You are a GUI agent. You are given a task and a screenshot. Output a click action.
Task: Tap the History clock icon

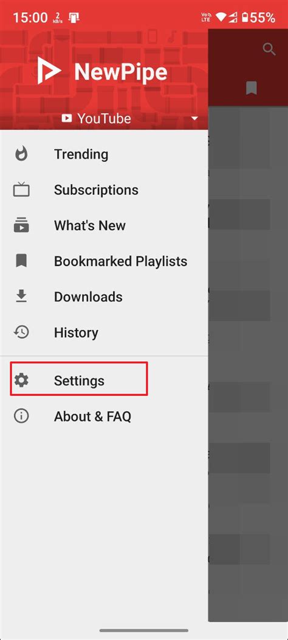[x=21, y=332]
